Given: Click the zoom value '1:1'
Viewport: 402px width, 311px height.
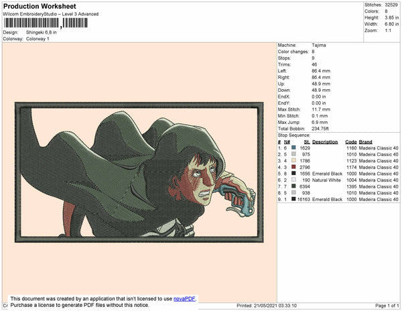Looking at the screenshot, I should point(388,31).
